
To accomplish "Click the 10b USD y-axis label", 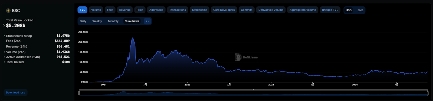I will pyautogui.click(x=83, y=62).
